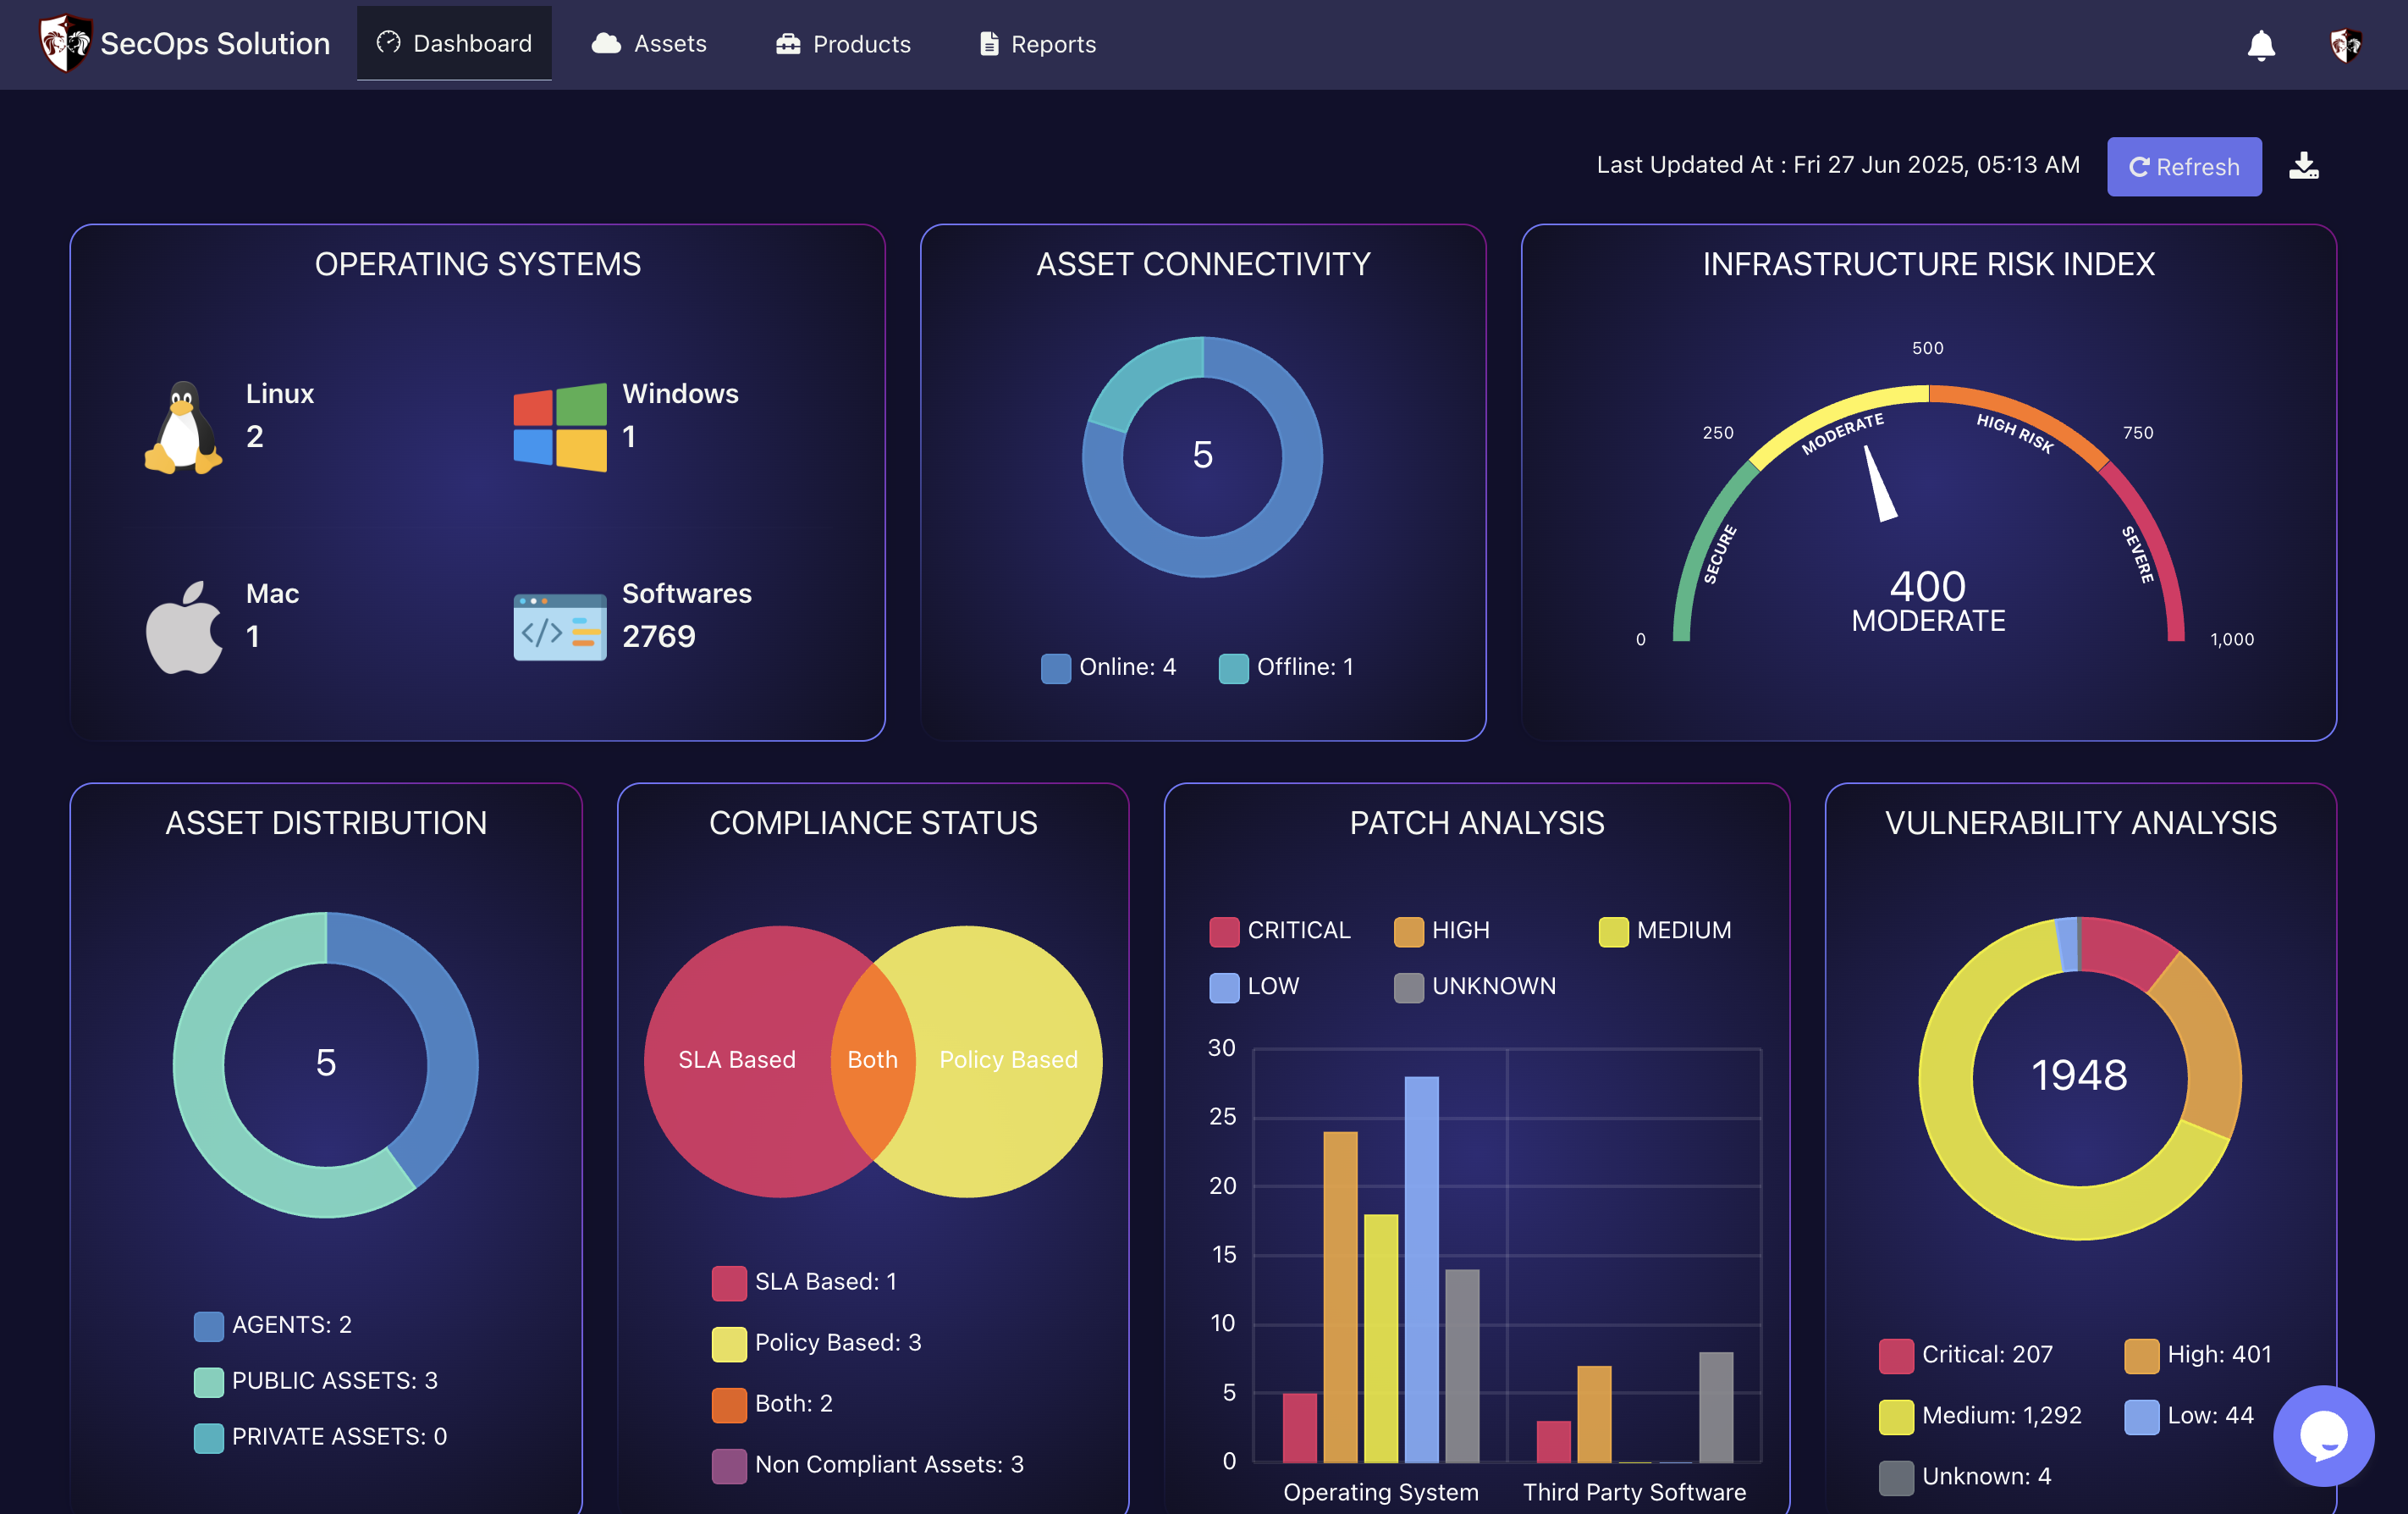Click the Mac apple icon
Screen dimensions: 2408x1514
click(x=183, y=627)
